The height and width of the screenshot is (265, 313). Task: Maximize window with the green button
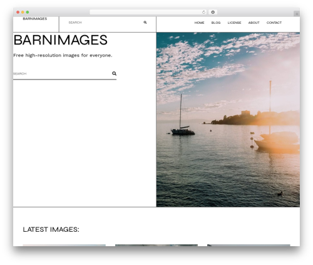[28, 13]
